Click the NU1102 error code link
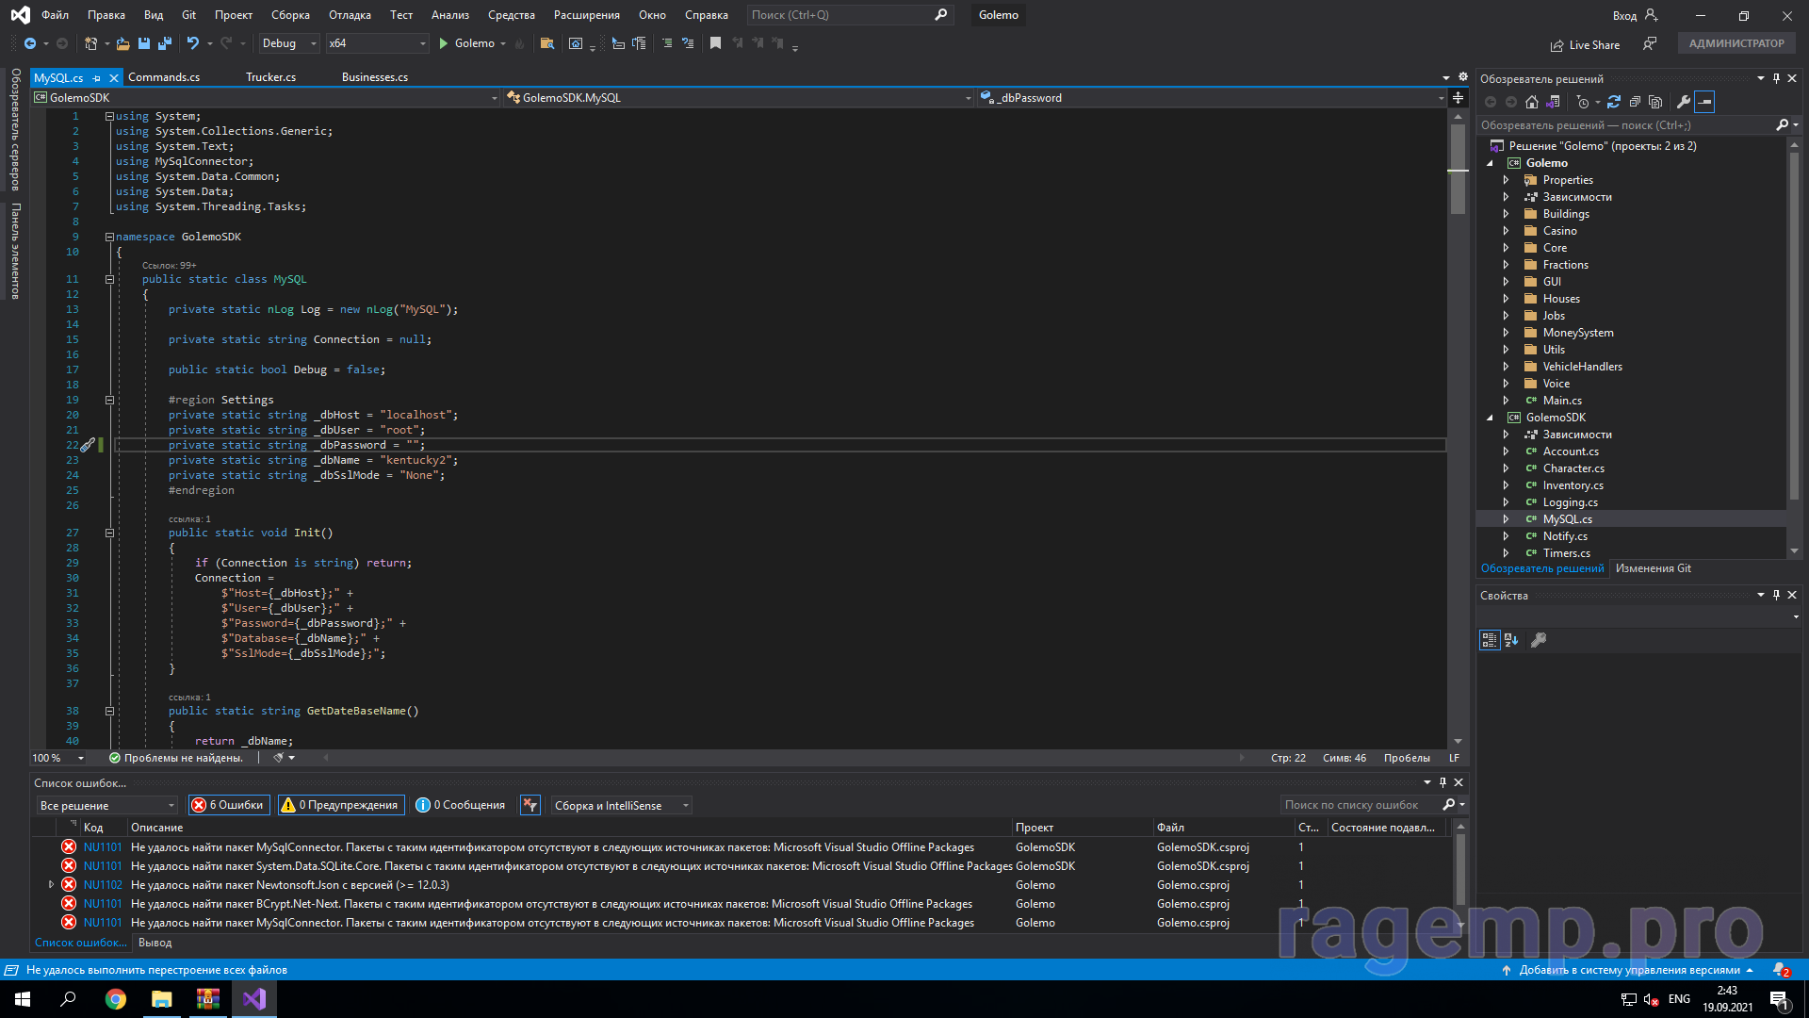Viewport: 1809px width, 1018px height. [103, 885]
